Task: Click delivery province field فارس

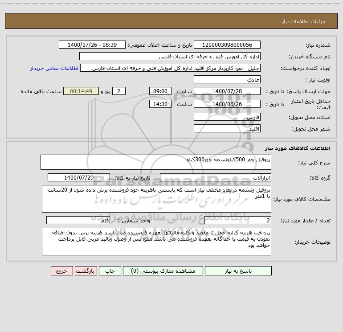Action: pyautogui.click(x=227, y=117)
